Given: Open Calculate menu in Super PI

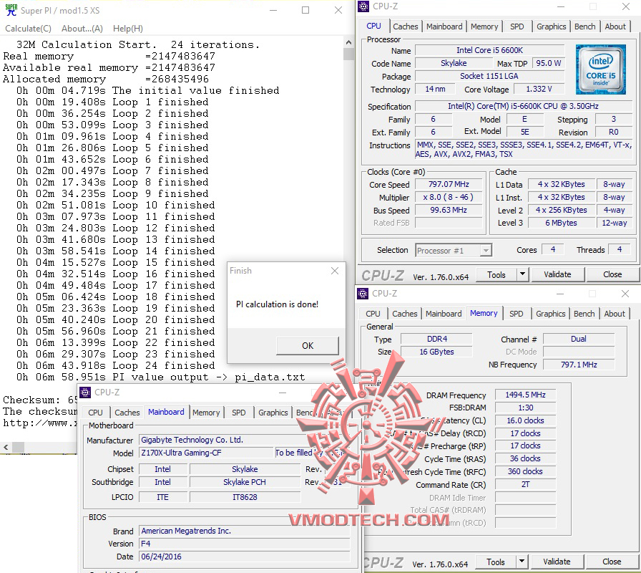Looking at the screenshot, I should [28, 29].
